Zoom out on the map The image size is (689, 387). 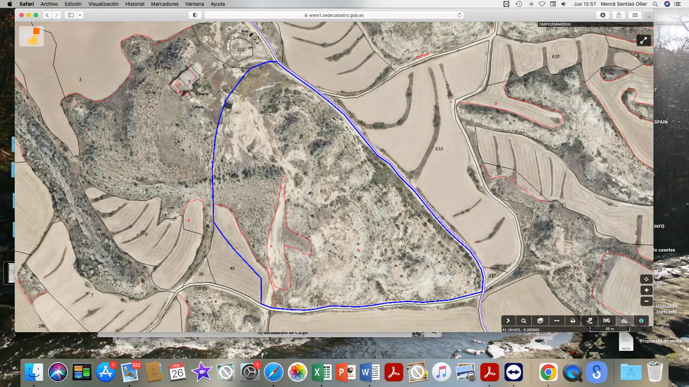(x=646, y=301)
